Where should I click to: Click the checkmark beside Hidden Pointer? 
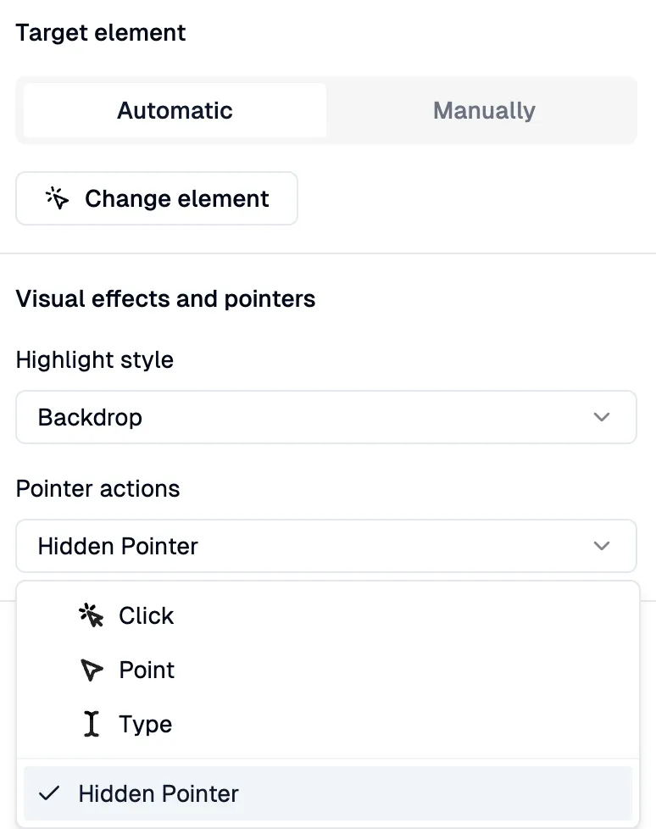pos(50,793)
